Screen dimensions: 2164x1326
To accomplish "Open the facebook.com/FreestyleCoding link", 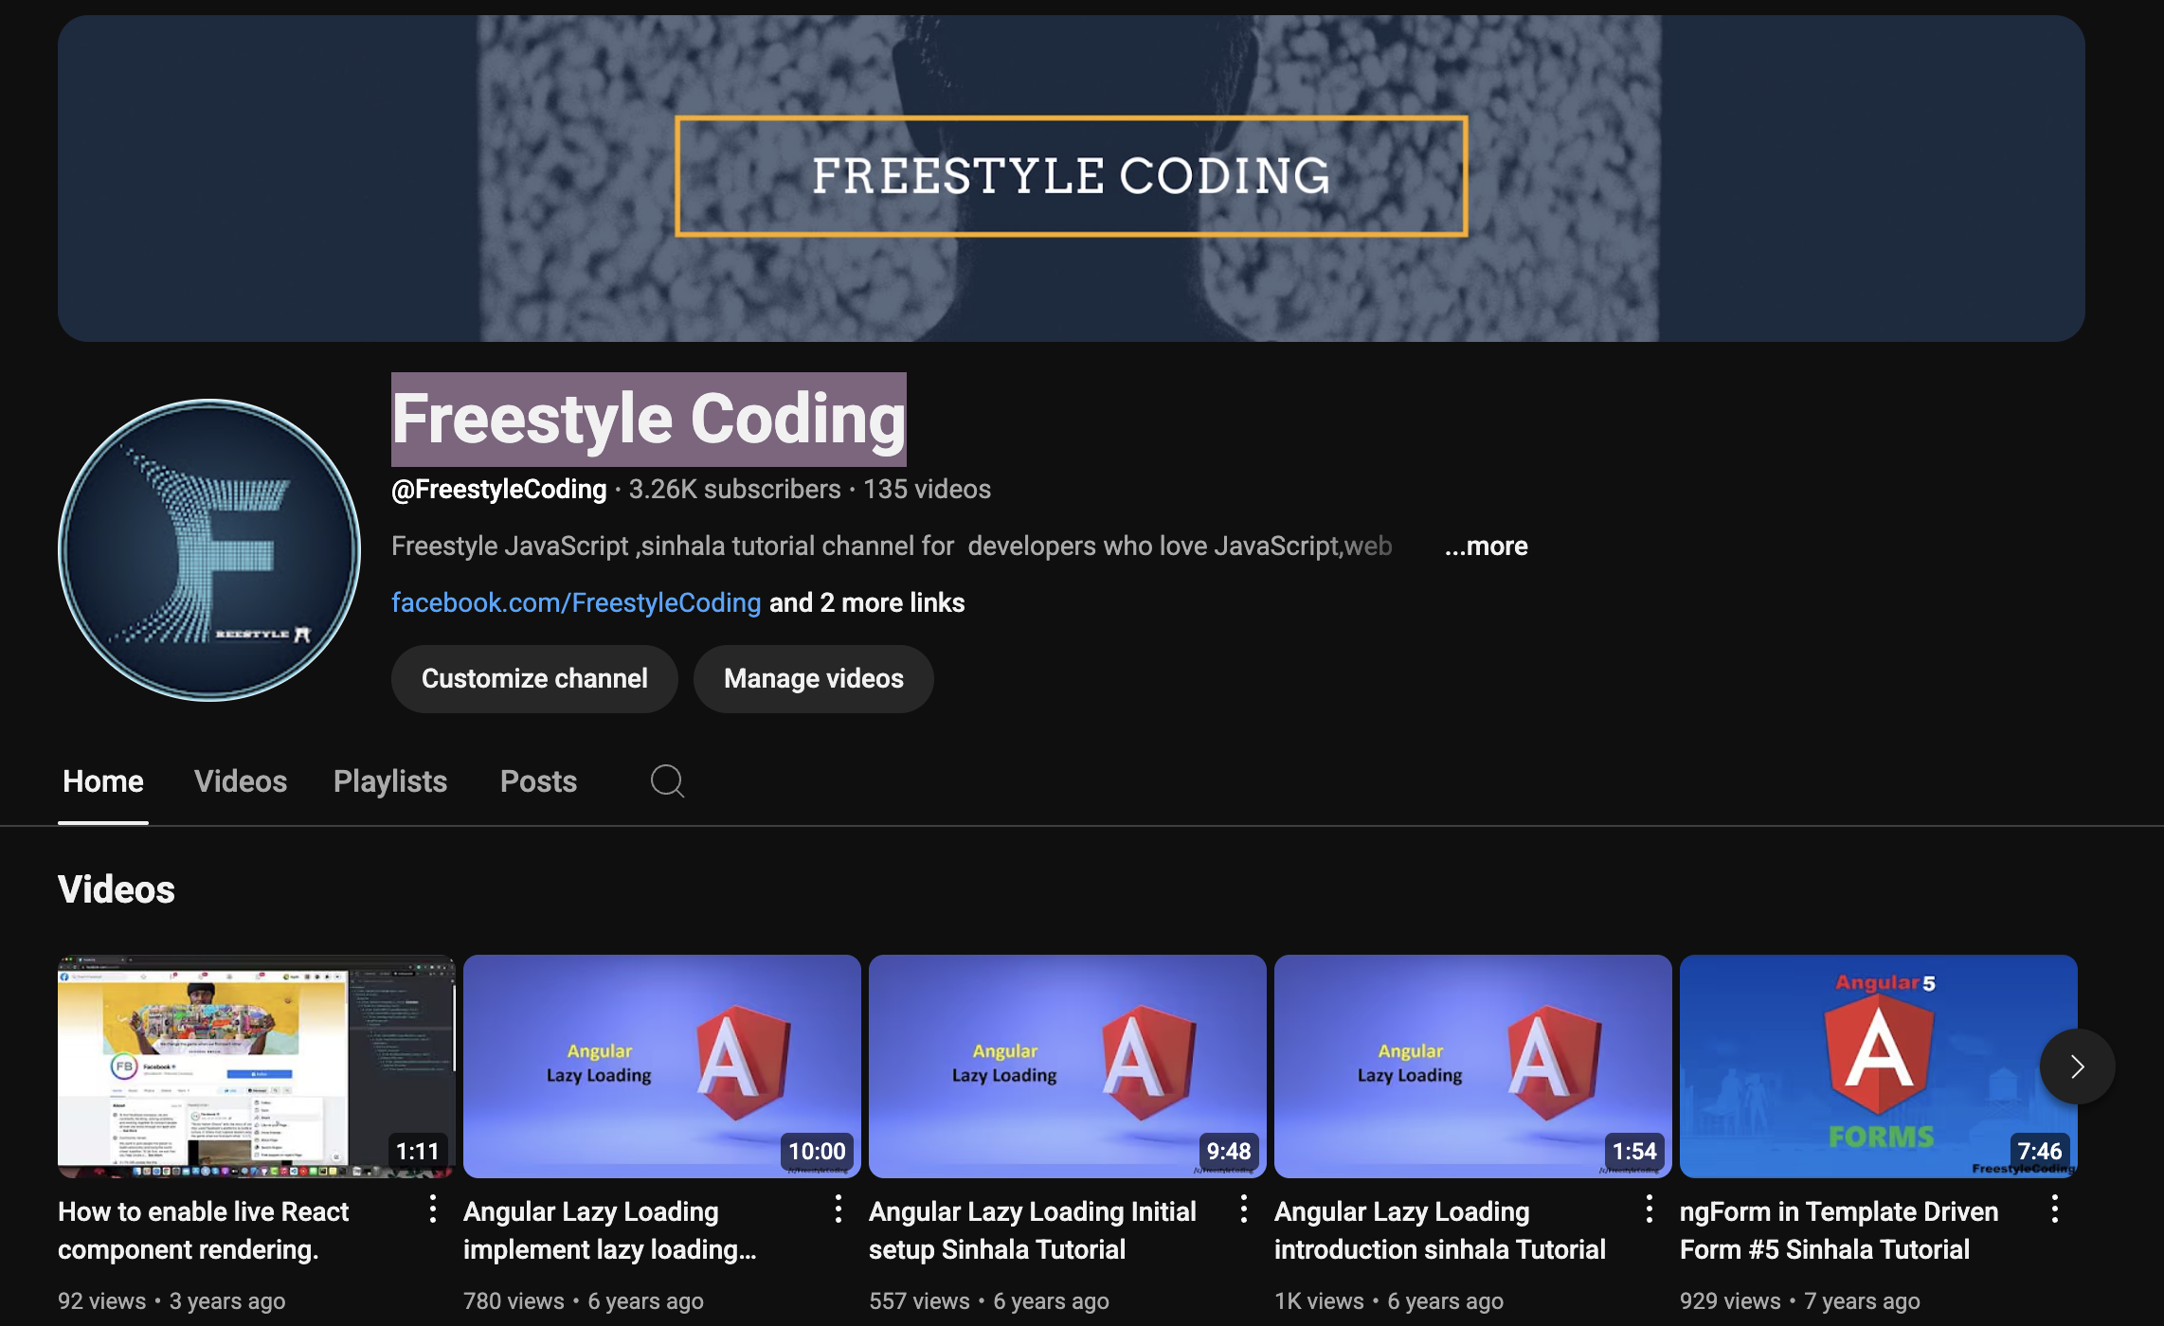I will pos(576,602).
